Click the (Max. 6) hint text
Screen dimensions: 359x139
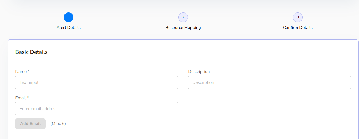pos(58,124)
